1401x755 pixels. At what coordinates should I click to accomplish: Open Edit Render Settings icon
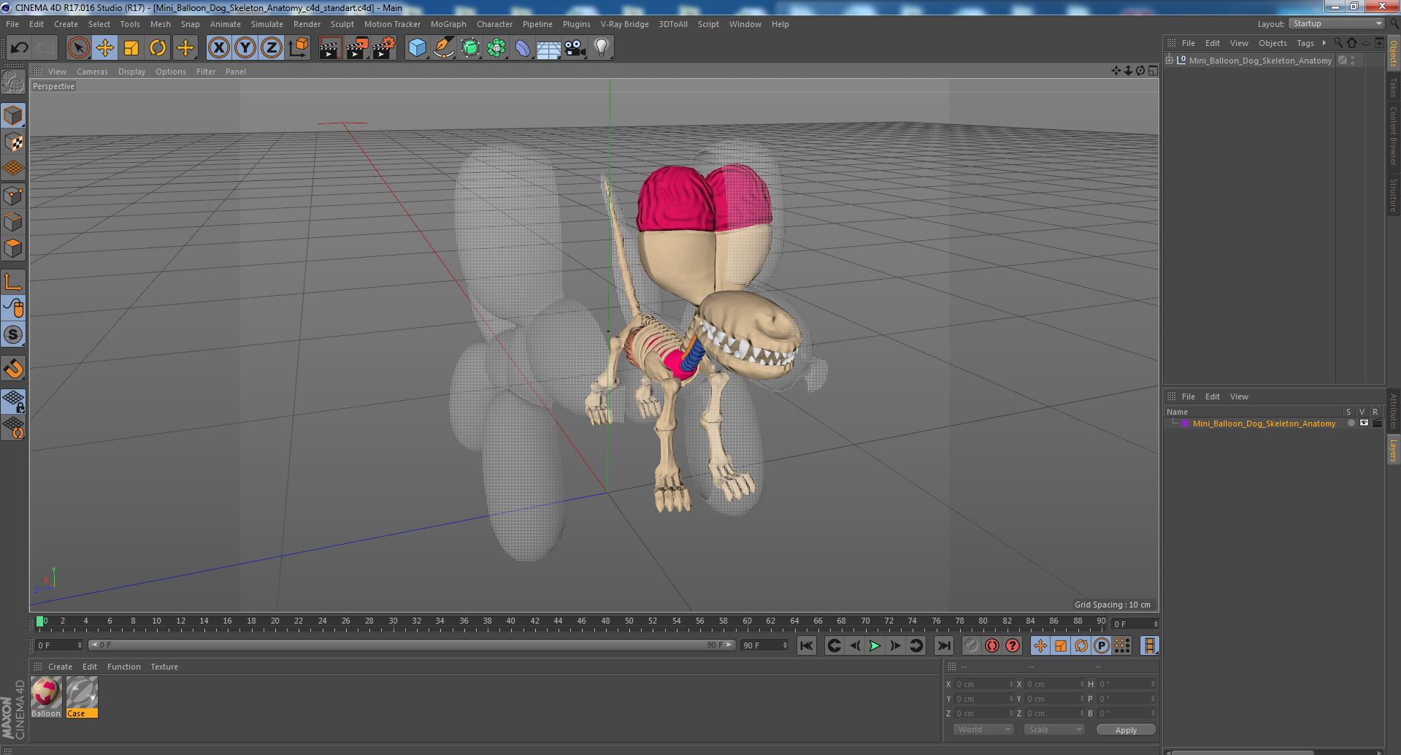383,48
